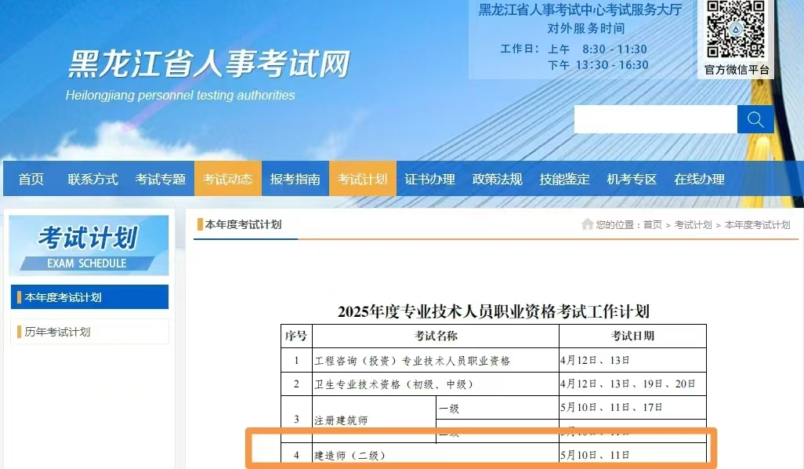
Task: Click the magnifier search button
Action: click(x=755, y=119)
